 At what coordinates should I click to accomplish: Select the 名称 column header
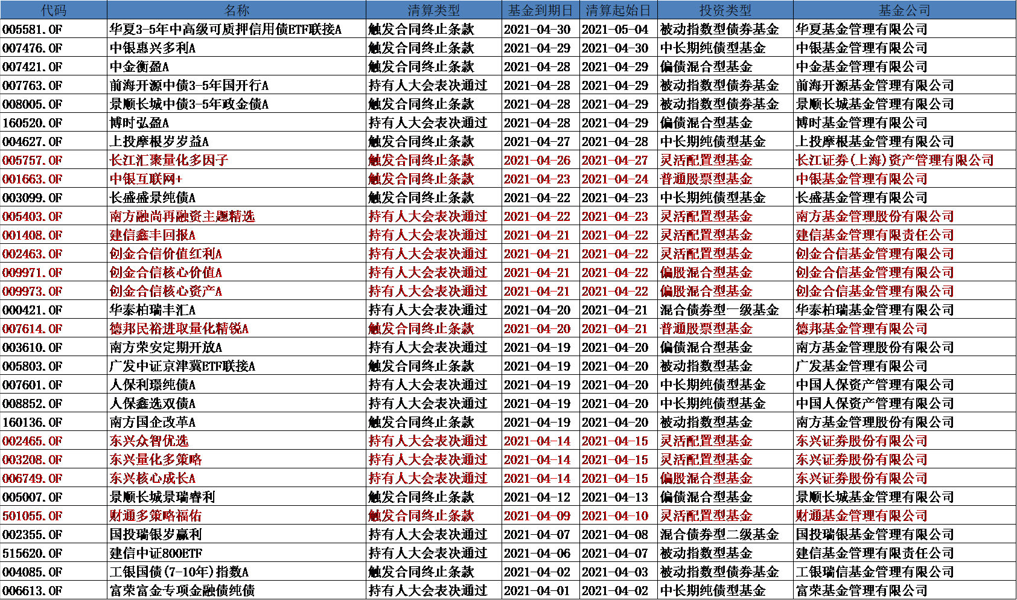237,10
